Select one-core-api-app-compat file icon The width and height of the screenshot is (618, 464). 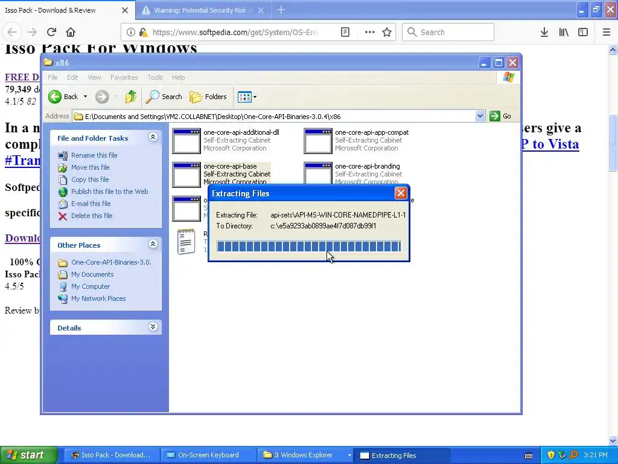pos(318,141)
